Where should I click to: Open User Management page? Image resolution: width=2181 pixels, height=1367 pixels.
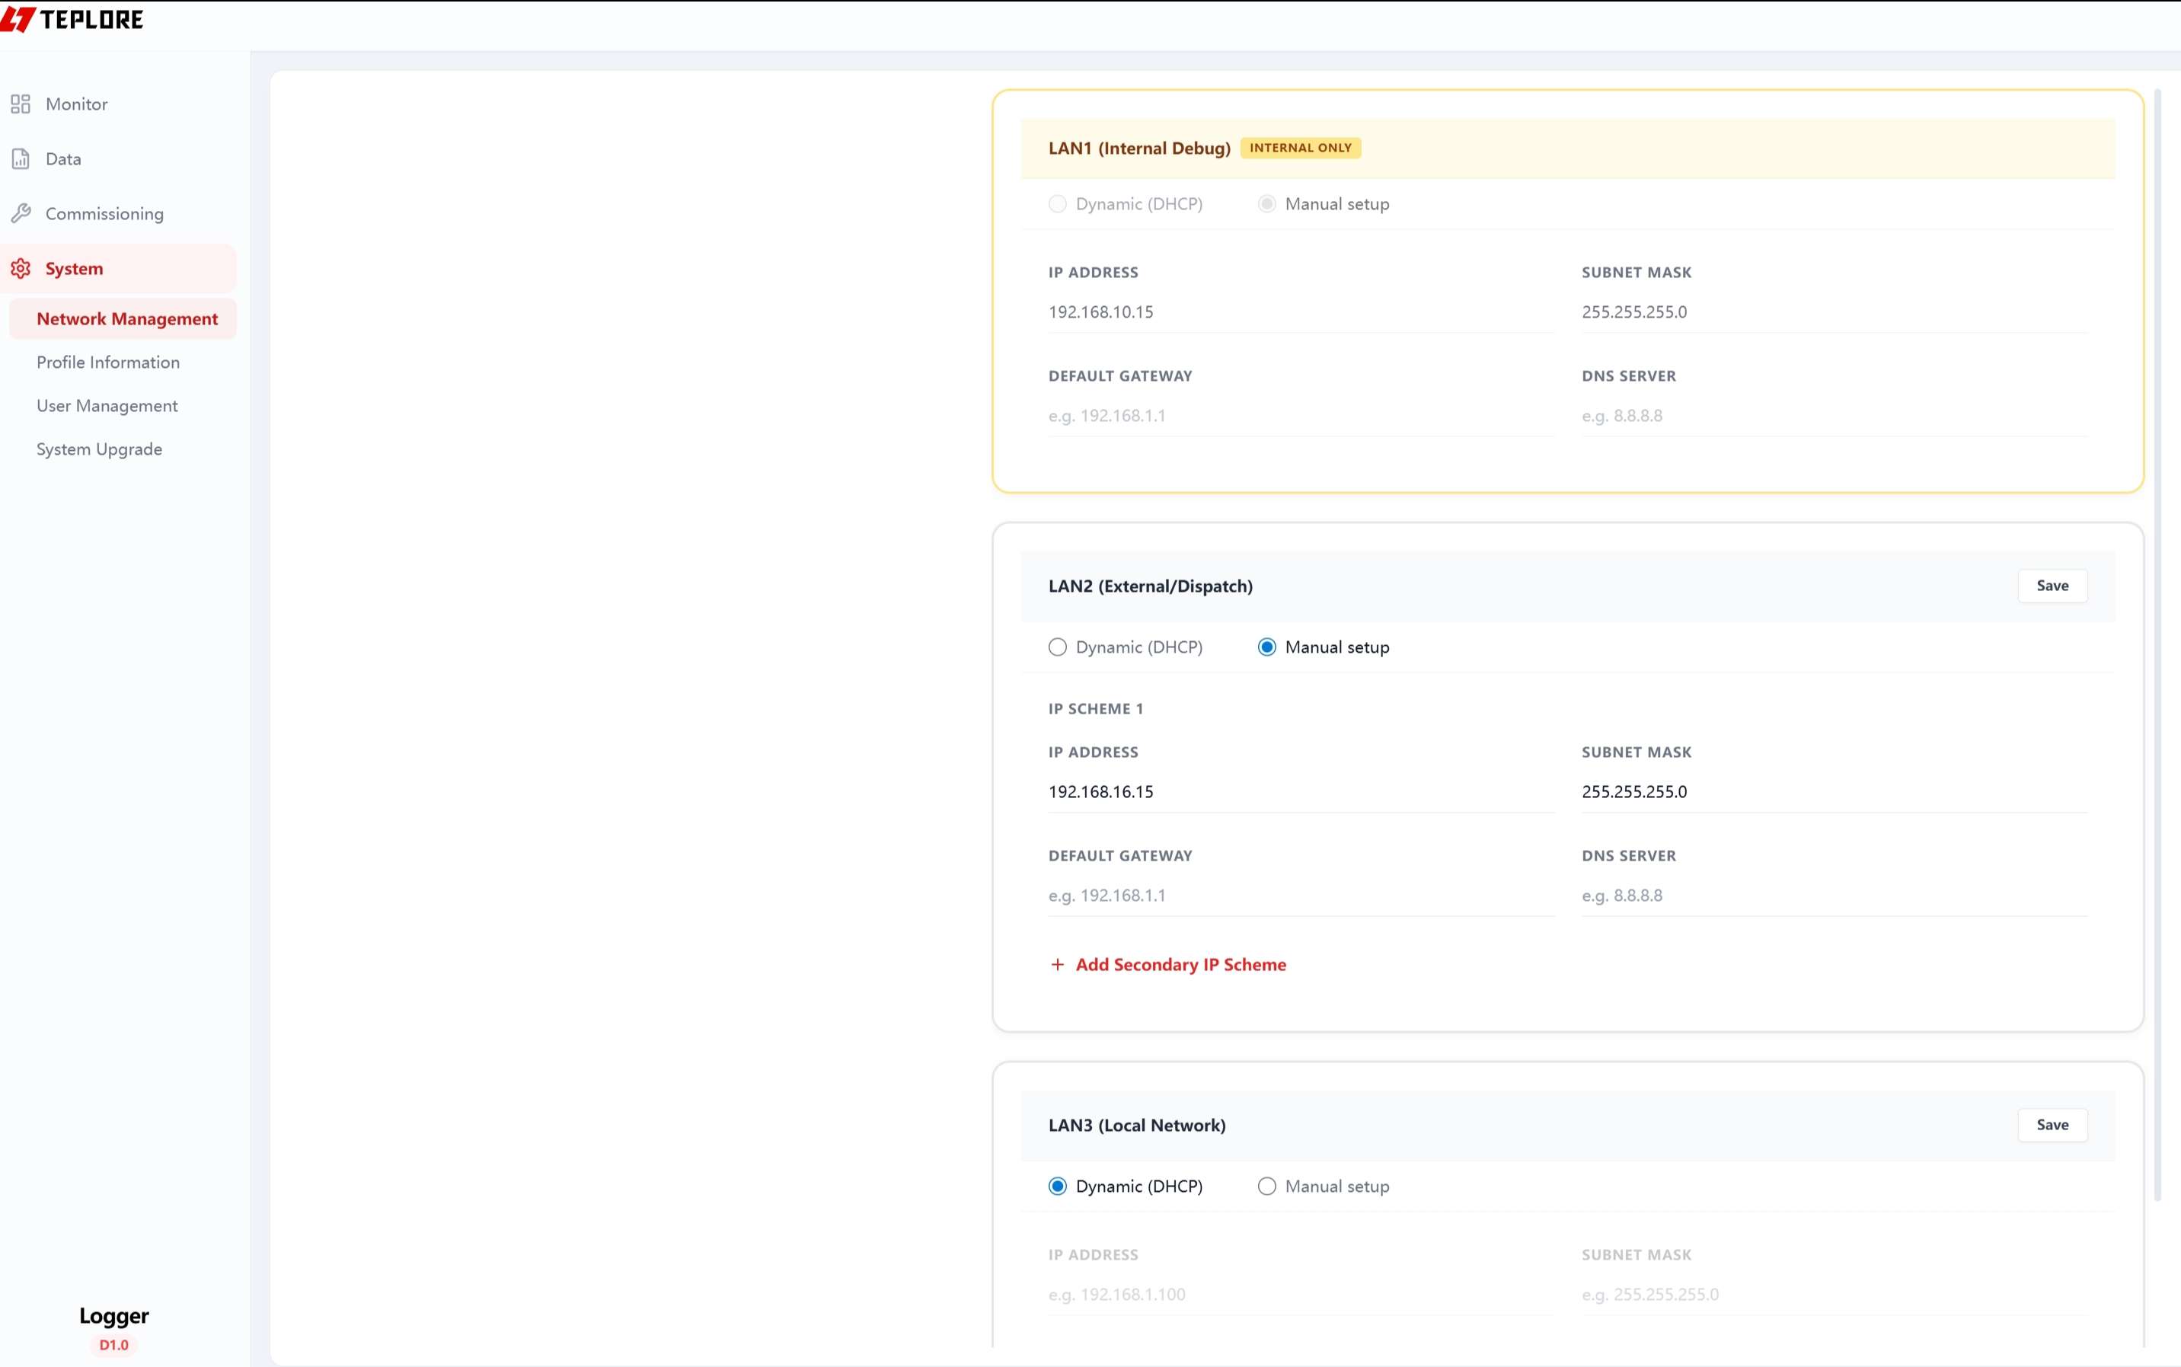(x=107, y=406)
